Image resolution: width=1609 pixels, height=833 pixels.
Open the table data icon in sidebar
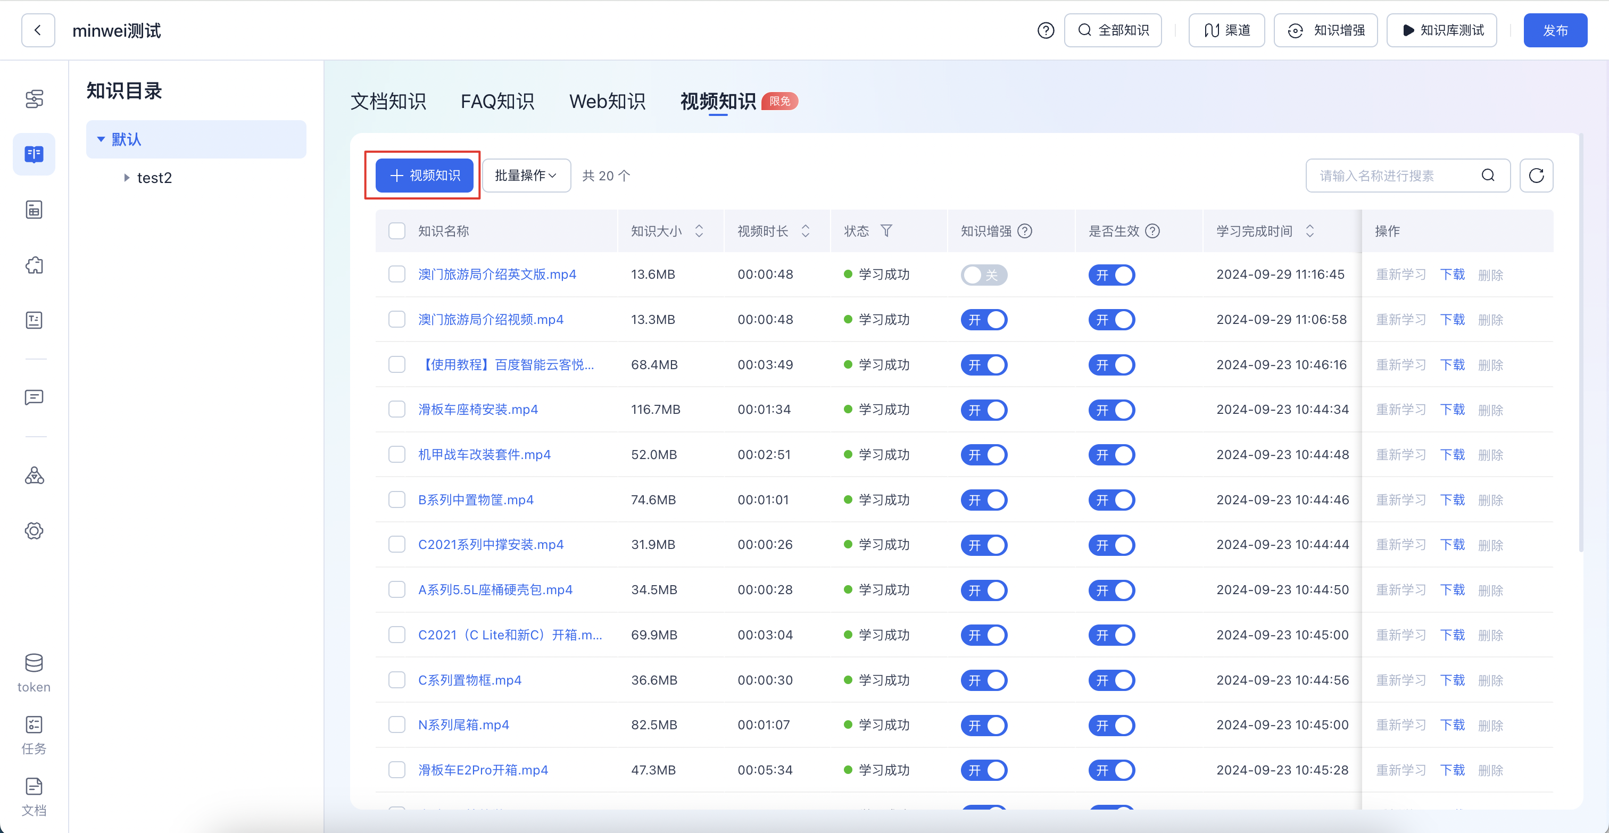point(34,210)
